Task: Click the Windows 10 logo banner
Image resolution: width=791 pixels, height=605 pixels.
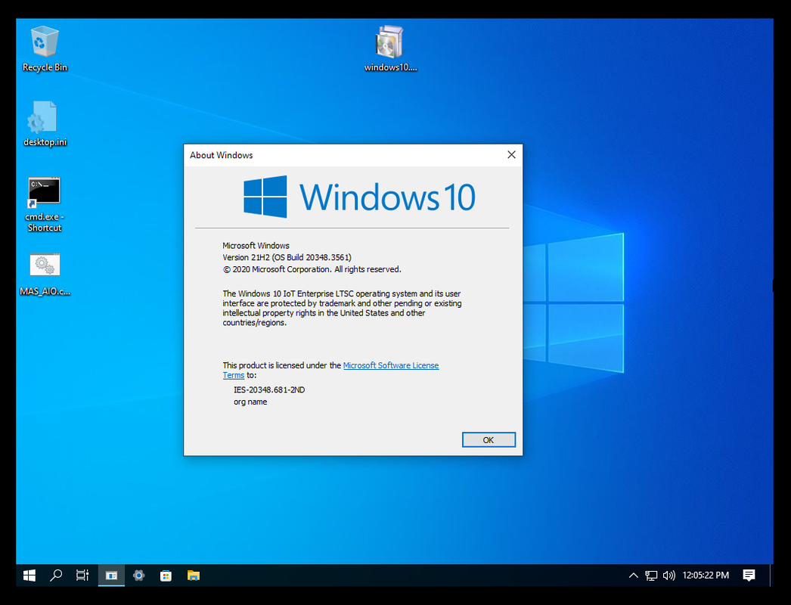Action: [359, 197]
